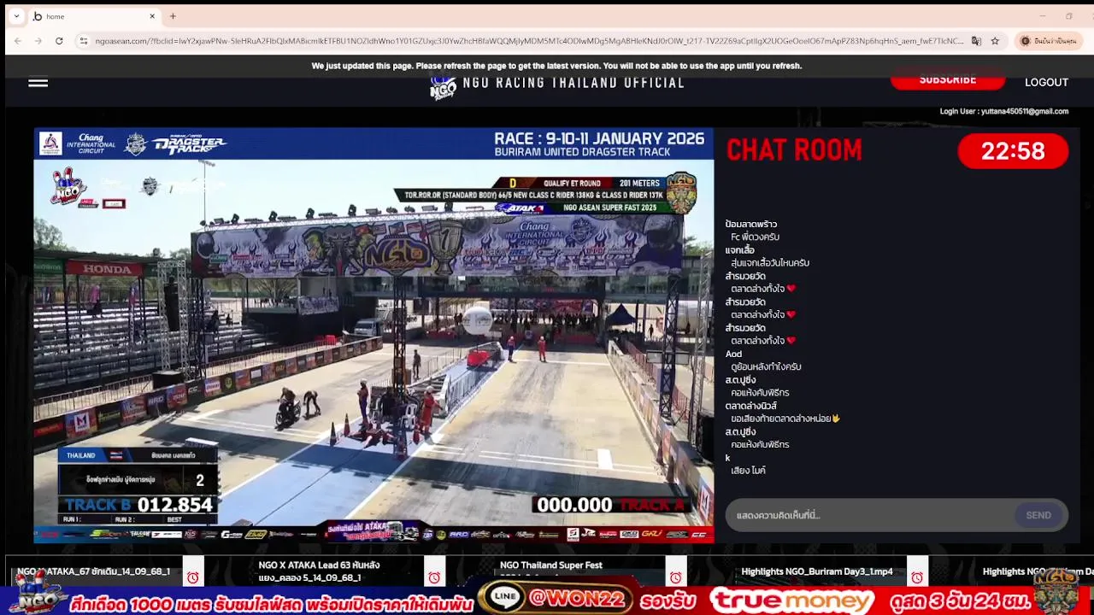Click chat message 'Fc พี่ดวงครับ'
The height and width of the screenshot is (615, 1094).
pos(755,237)
